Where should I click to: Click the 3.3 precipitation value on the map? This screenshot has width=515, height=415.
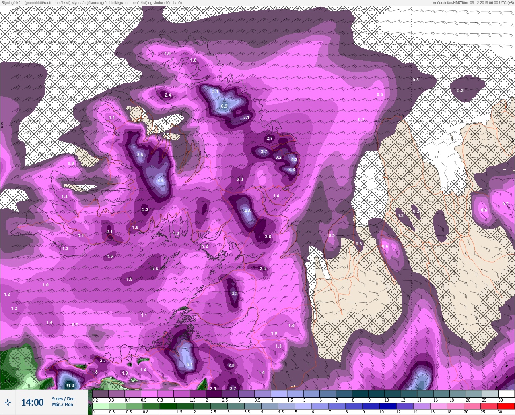click(x=235, y=293)
